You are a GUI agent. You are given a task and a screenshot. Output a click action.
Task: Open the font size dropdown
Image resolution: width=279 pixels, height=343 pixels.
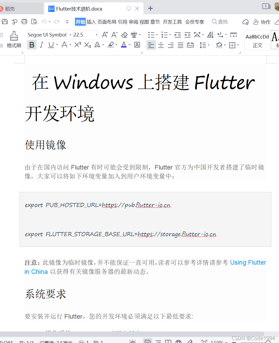pos(97,35)
